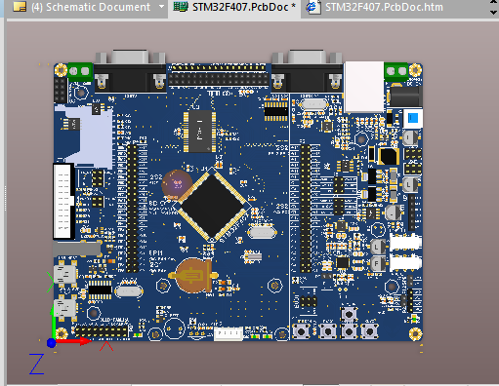Click the green Y-axis arrow of the gizmo
The image size is (499, 386).
[x=54, y=322]
